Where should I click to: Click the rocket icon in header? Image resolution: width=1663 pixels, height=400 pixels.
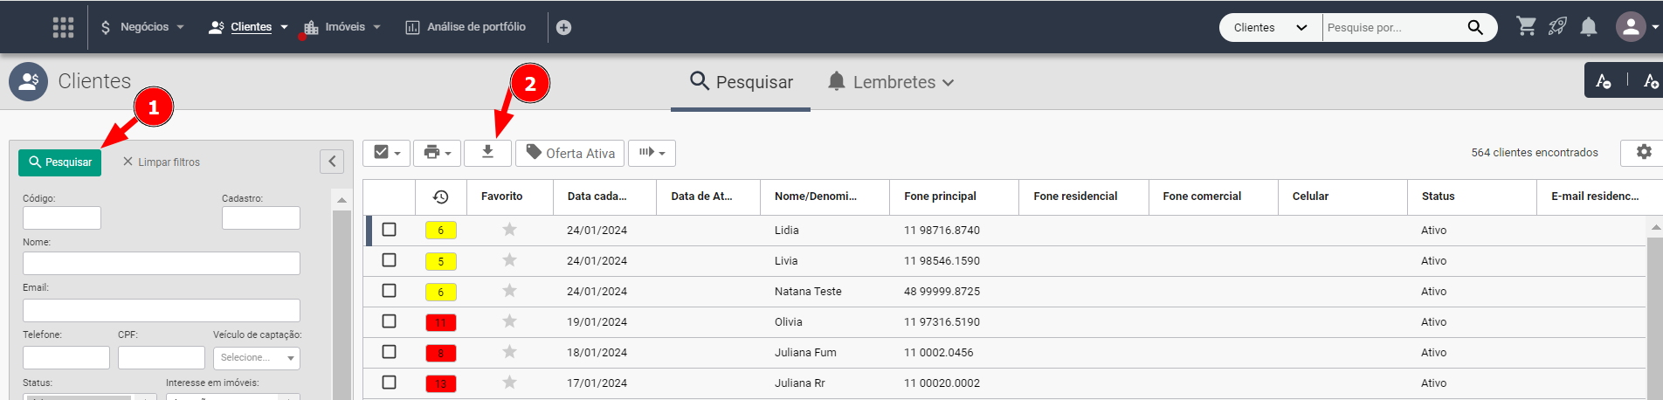tap(1557, 27)
